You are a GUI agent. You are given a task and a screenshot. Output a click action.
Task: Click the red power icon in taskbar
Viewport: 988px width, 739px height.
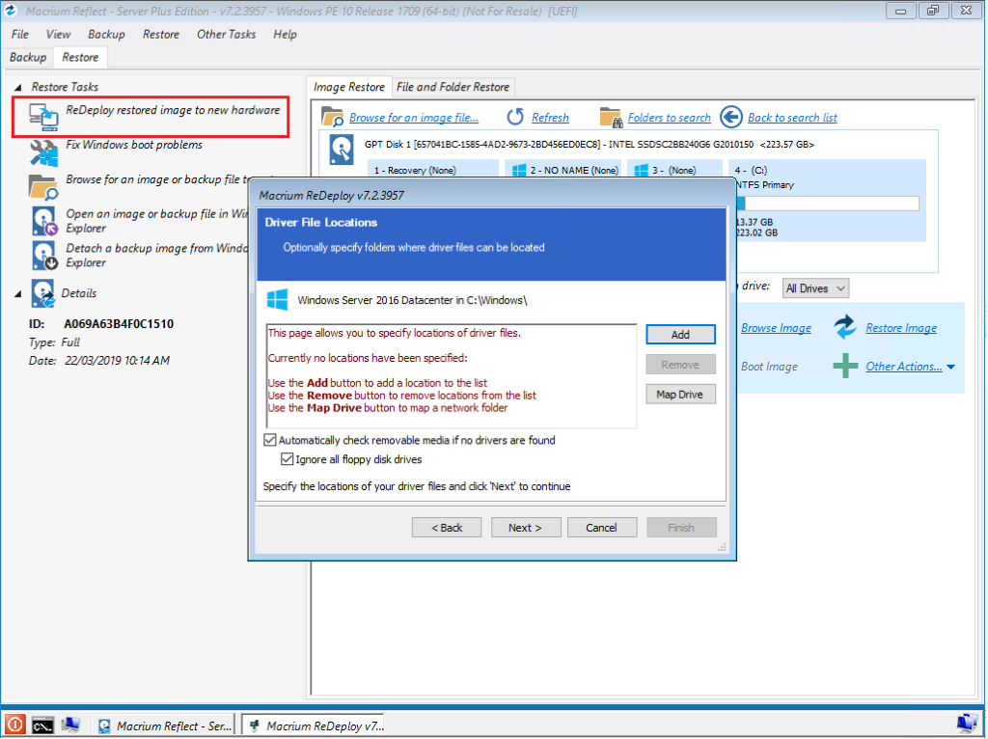[x=15, y=725]
